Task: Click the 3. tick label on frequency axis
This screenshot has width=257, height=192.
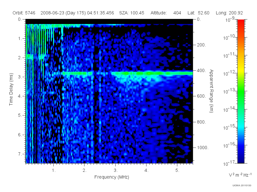Action: (x=116, y=170)
